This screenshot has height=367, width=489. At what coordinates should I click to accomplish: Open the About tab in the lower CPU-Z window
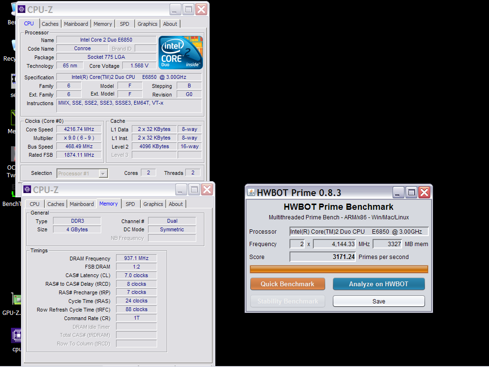tap(176, 204)
